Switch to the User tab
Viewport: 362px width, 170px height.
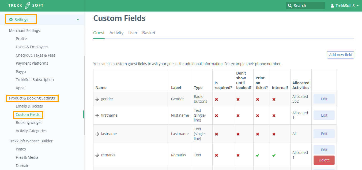[133, 33]
